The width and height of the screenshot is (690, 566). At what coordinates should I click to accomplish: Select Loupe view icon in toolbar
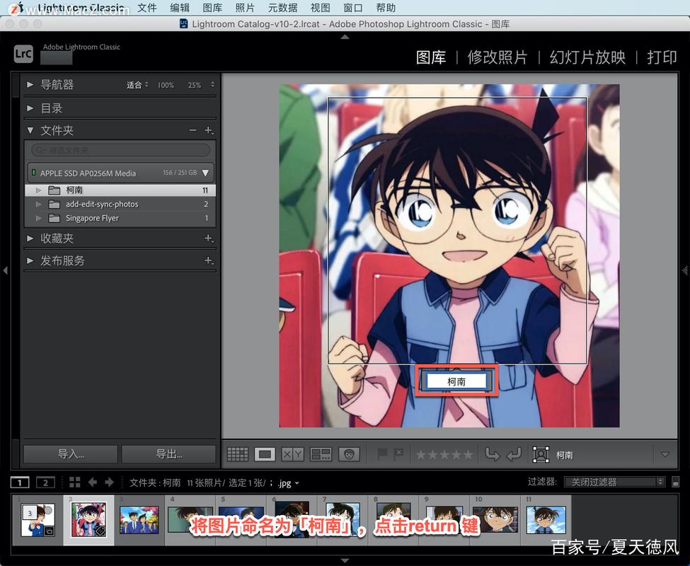tap(265, 454)
